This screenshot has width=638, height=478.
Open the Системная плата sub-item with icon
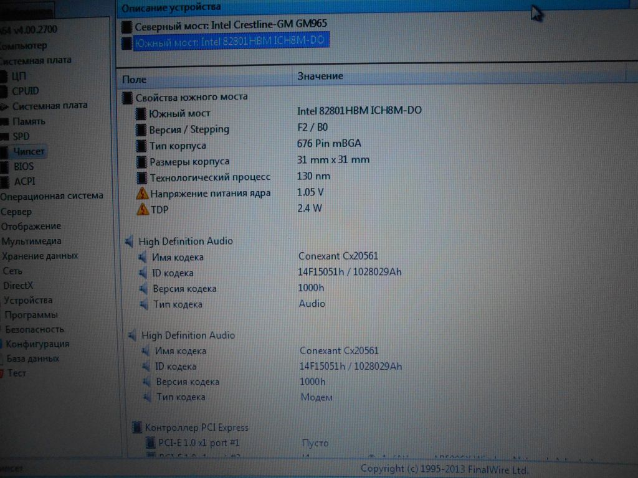point(50,106)
